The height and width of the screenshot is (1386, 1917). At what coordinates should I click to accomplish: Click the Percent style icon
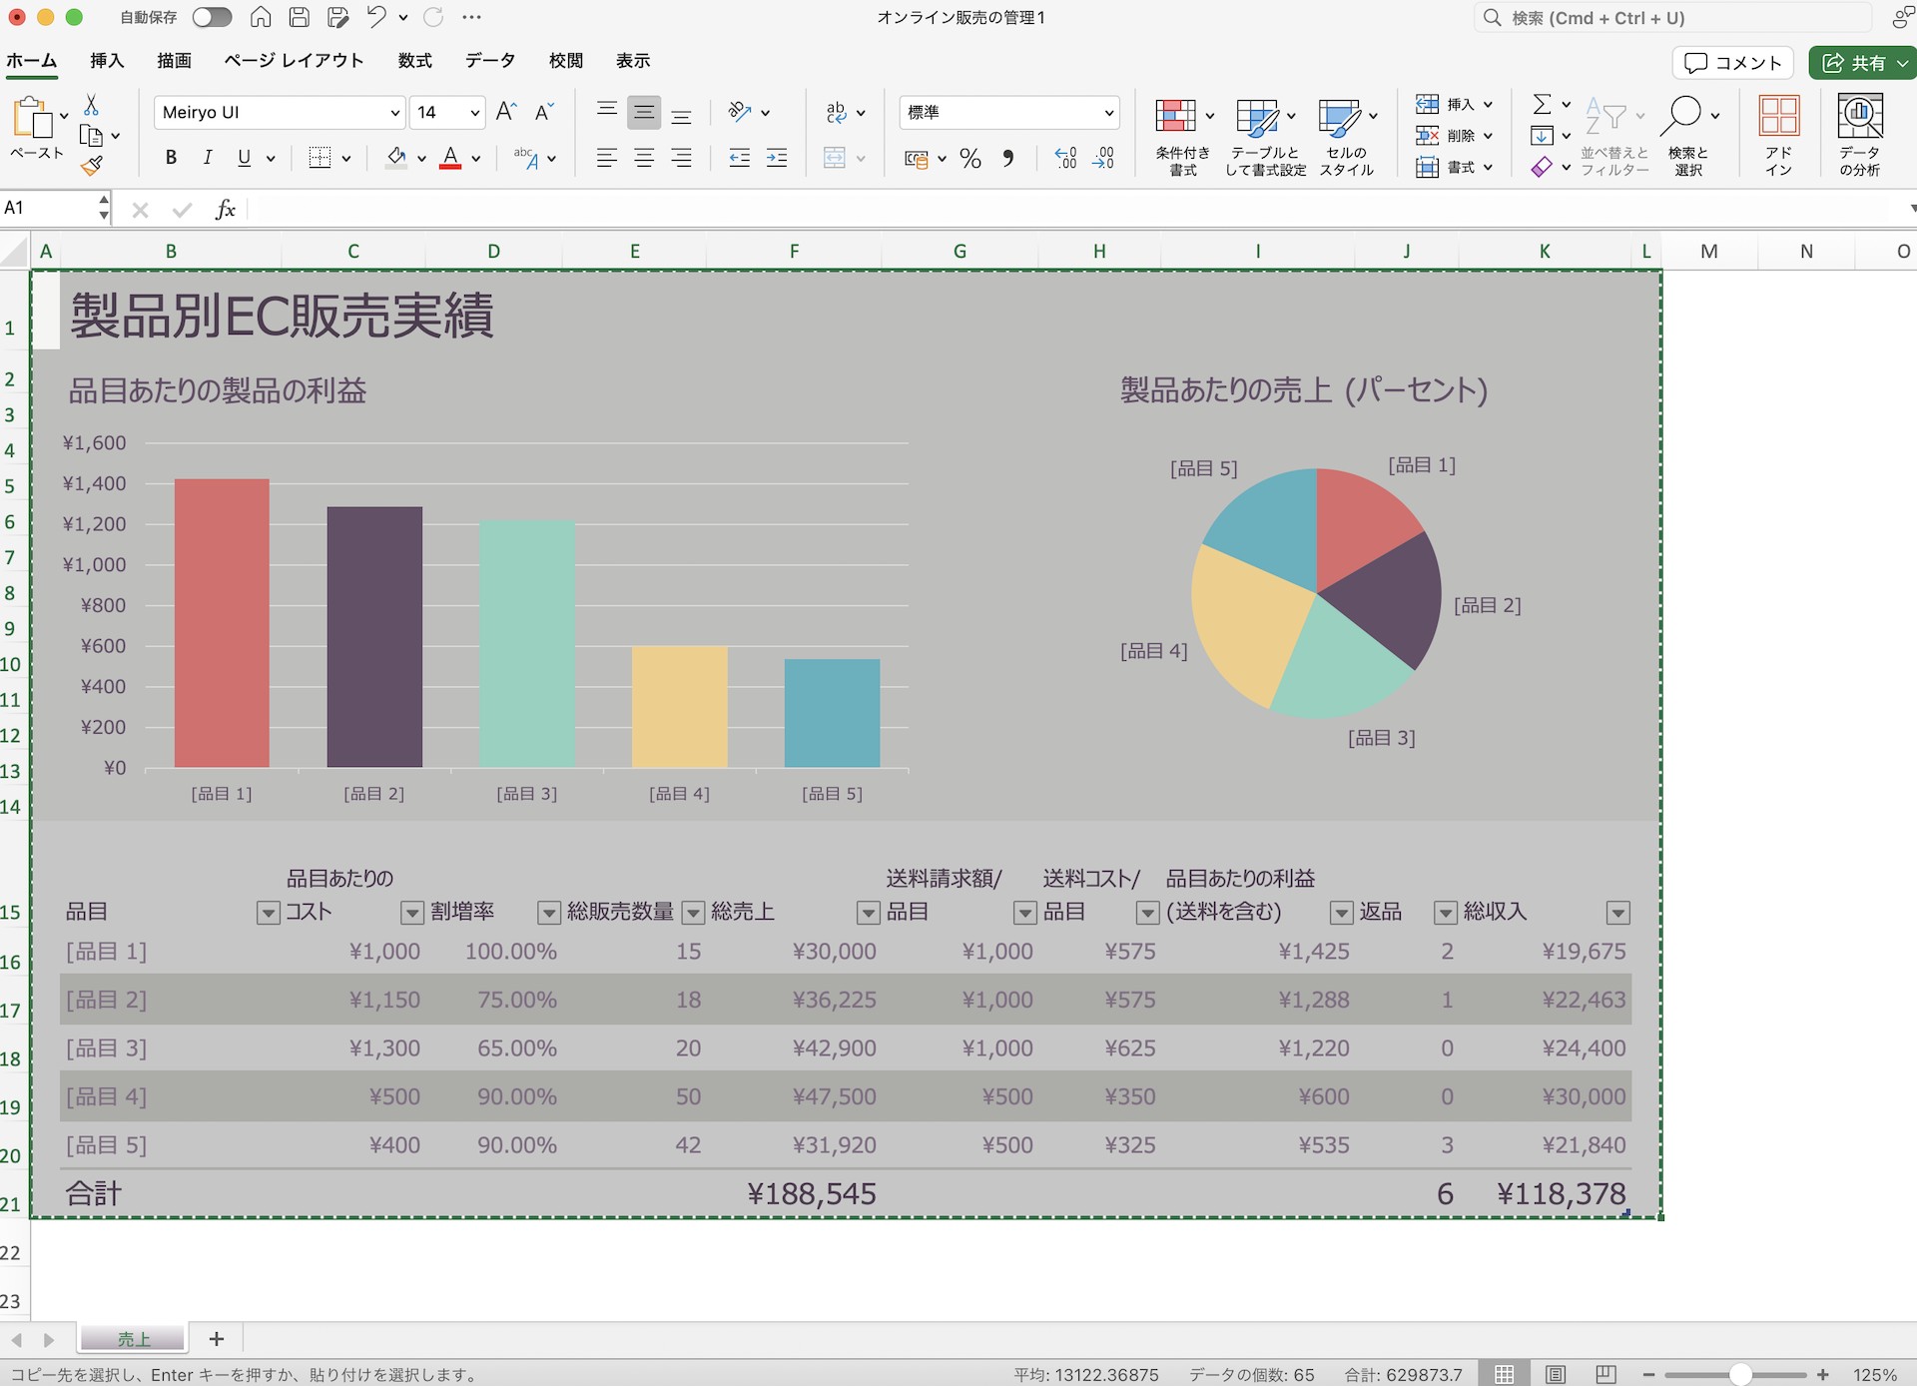point(970,158)
